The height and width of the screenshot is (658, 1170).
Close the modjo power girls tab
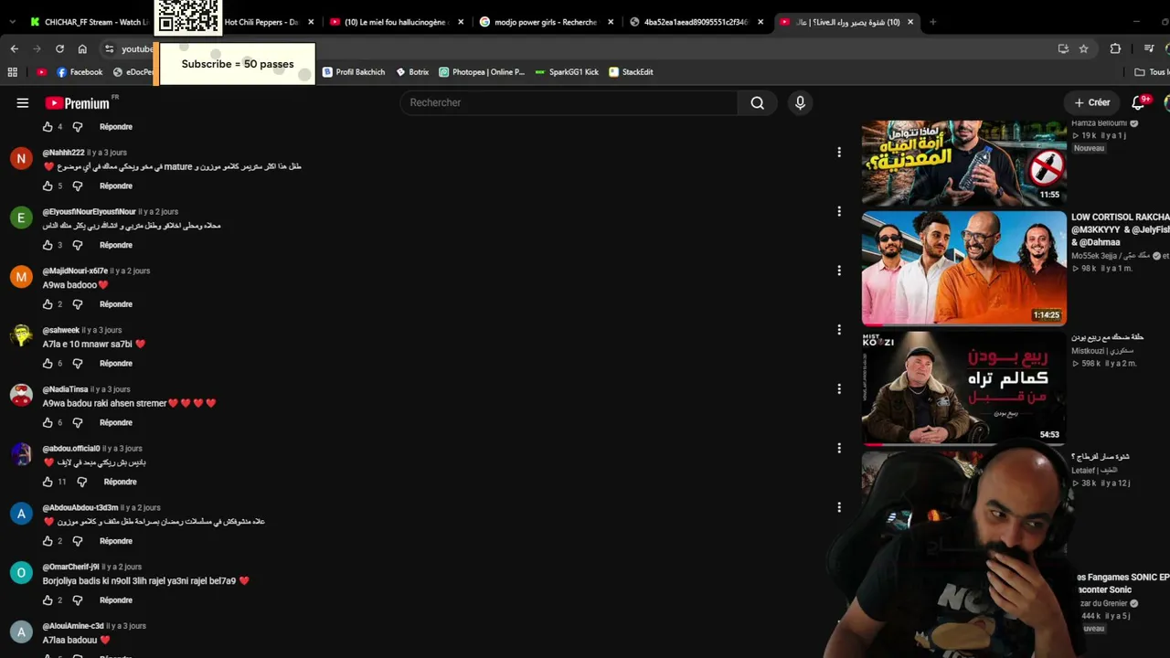tap(611, 22)
